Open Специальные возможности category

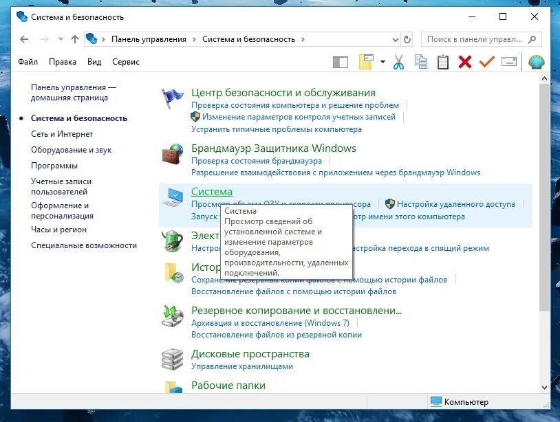click(x=84, y=245)
